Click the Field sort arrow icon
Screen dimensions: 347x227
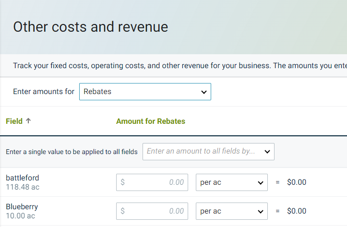coord(28,121)
